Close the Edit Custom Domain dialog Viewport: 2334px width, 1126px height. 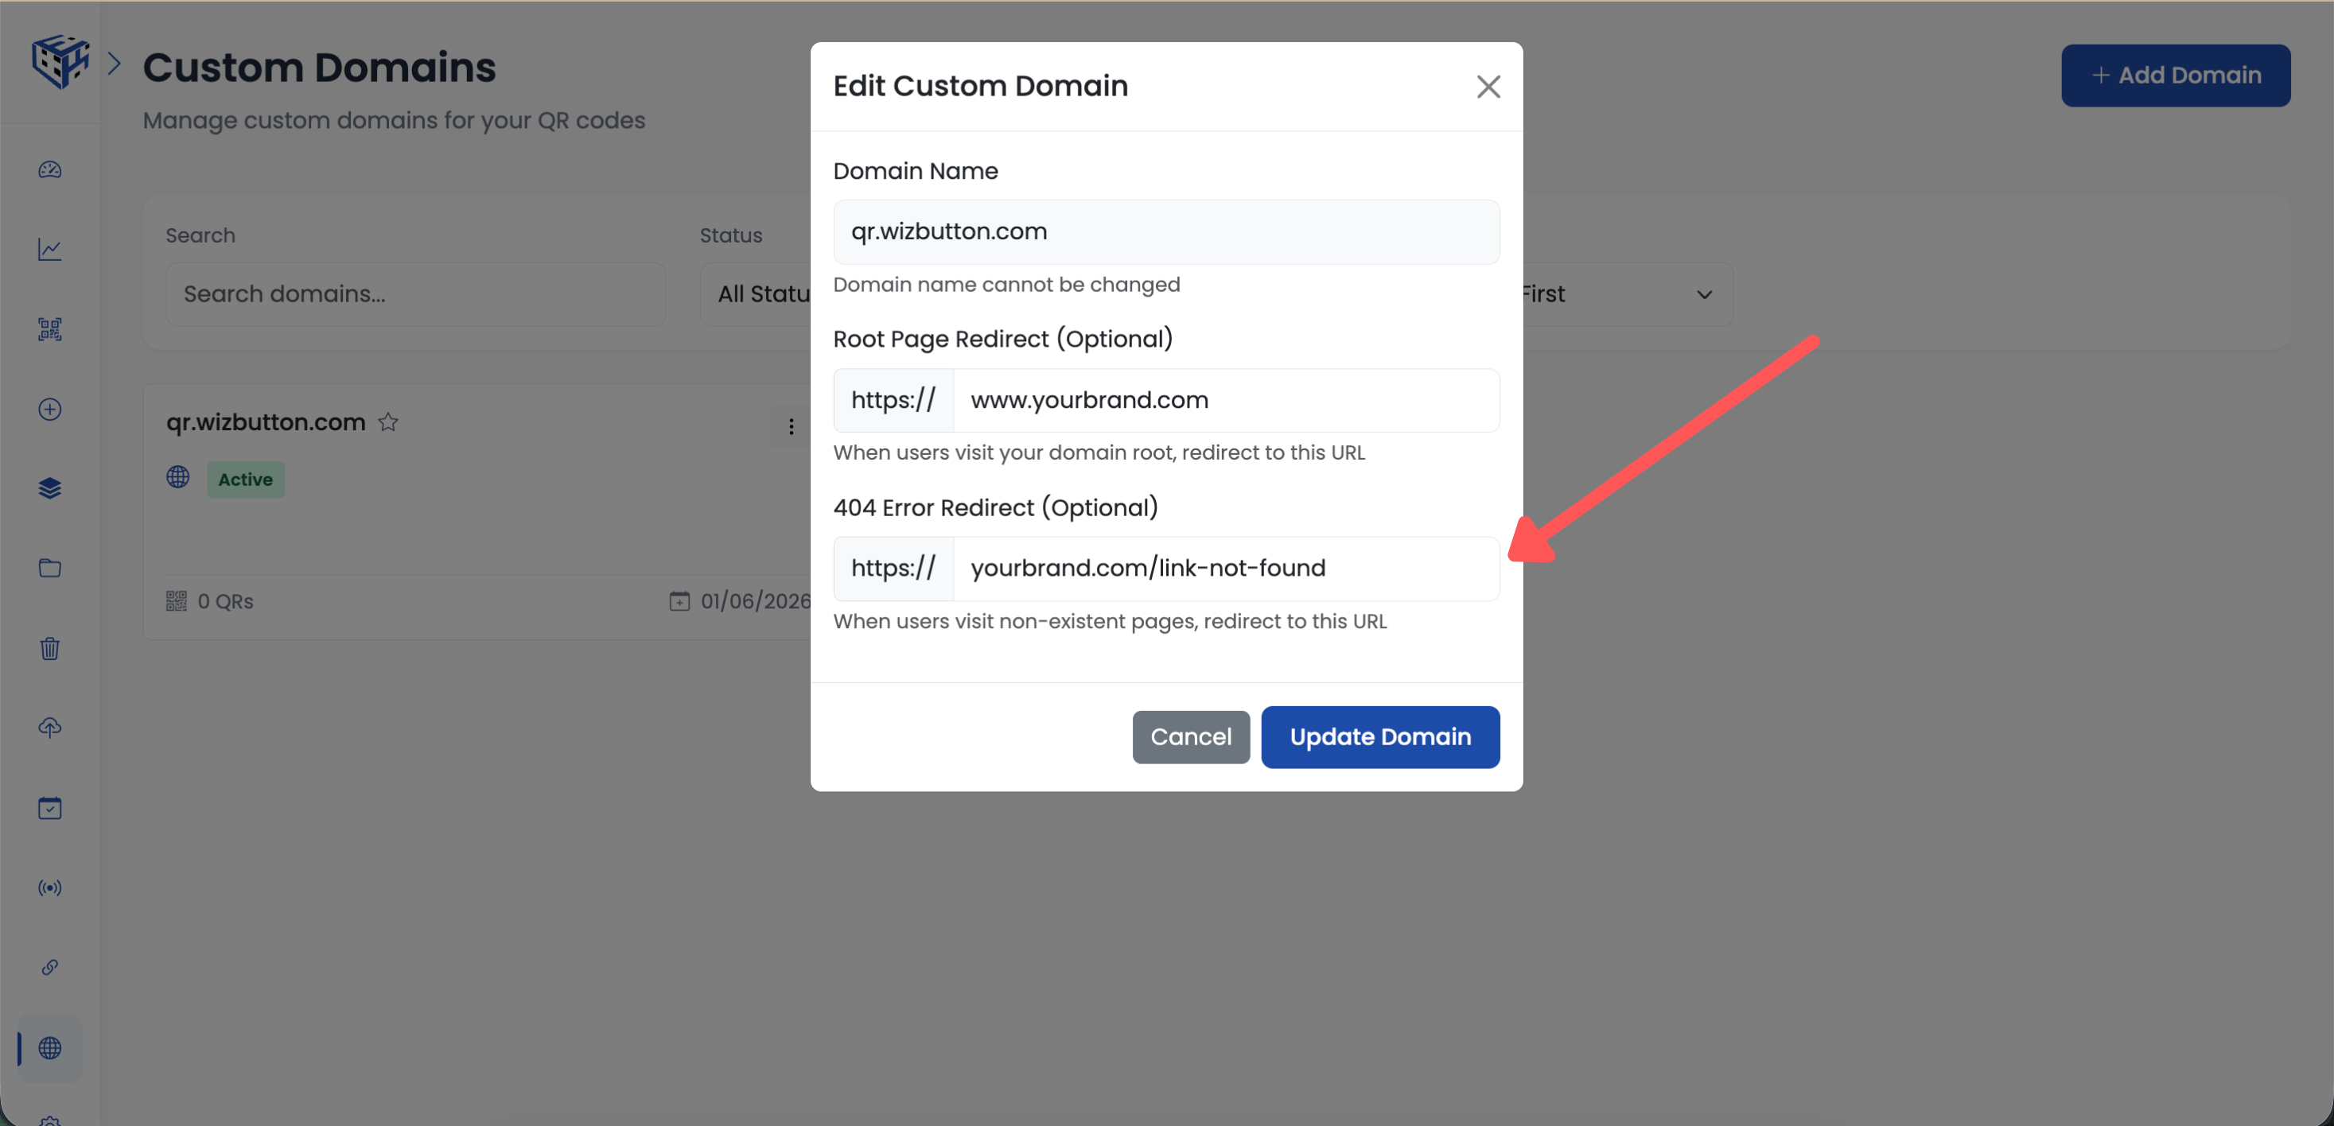(1488, 86)
